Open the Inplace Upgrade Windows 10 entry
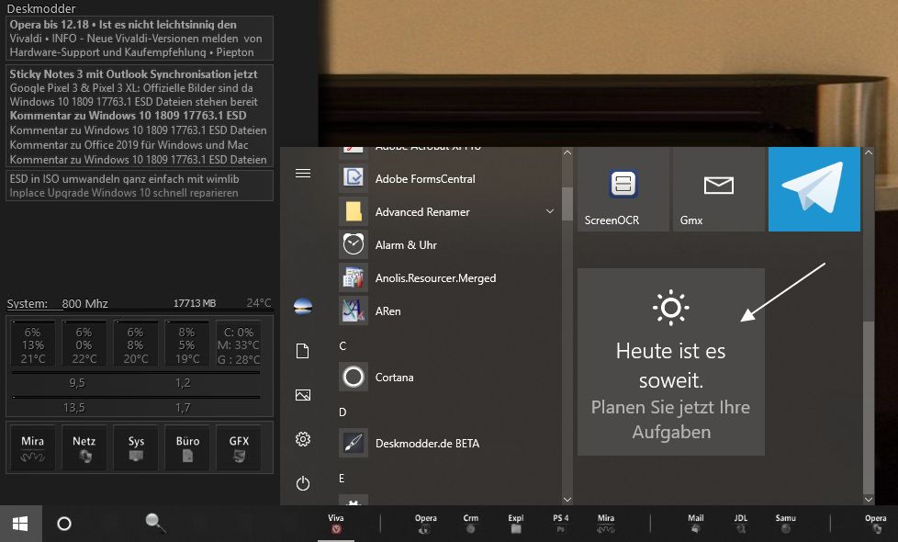The height and width of the screenshot is (542, 898). point(124,193)
